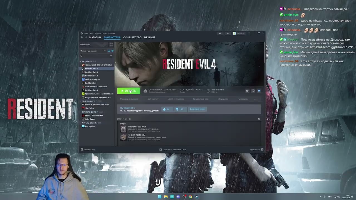Click the library search field
356x200 pixels.
[x=95, y=56]
